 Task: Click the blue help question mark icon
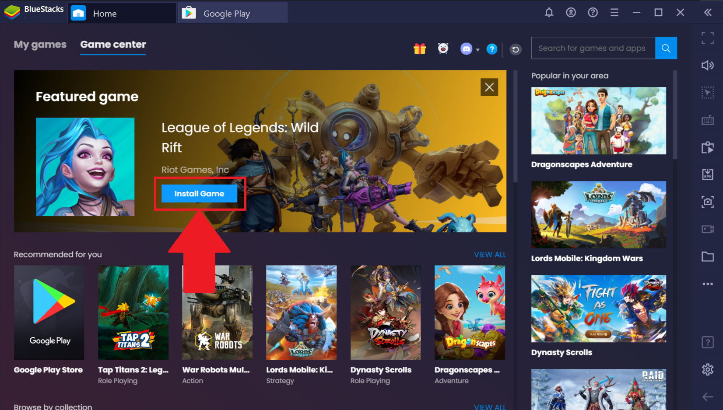pyautogui.click(x=492, y=49)
